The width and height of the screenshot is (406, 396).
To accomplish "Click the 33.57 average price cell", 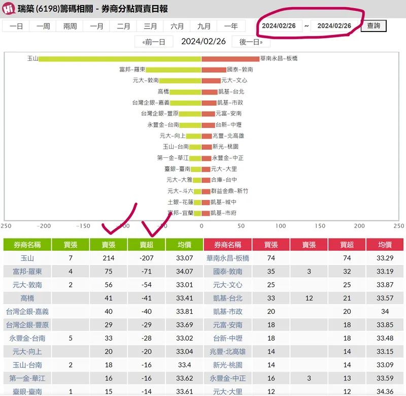I will point(385,299).
